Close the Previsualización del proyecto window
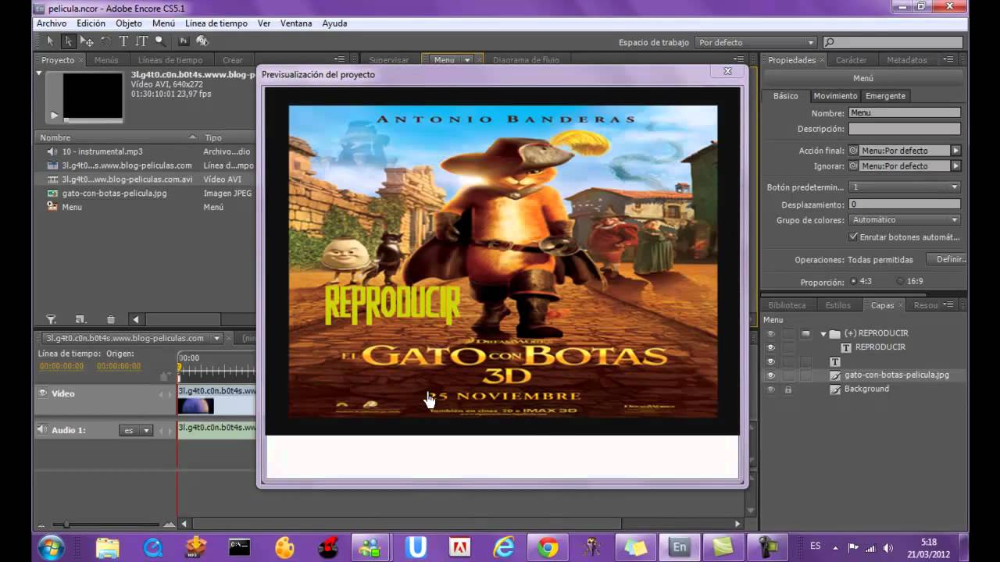Viewport: 1000px width, 562px height. tap(727, 71)
